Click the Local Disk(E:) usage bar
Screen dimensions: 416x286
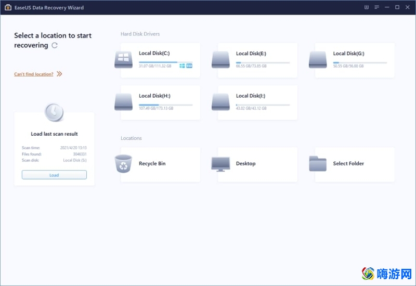click(263, 62)
